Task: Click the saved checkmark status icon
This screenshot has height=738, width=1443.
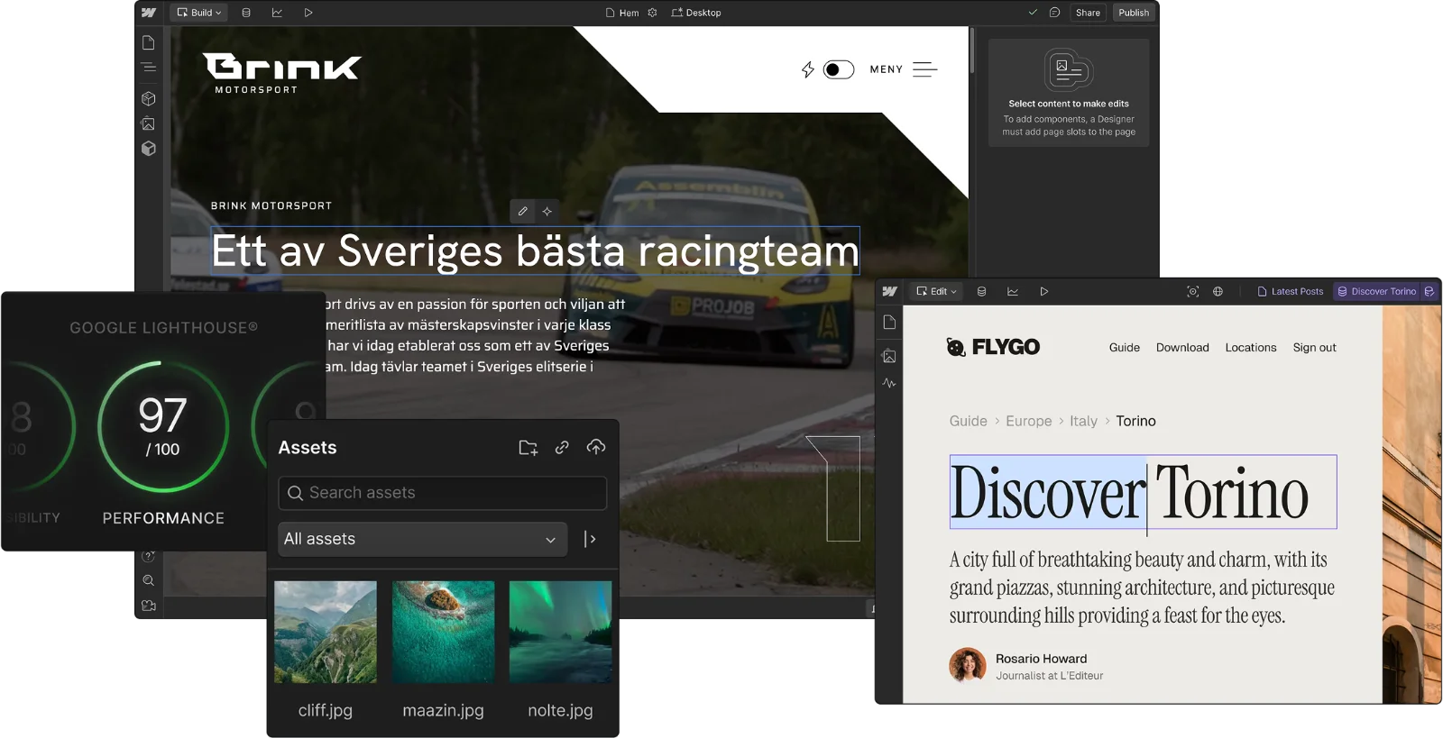Action: (x=1033, y=13)
